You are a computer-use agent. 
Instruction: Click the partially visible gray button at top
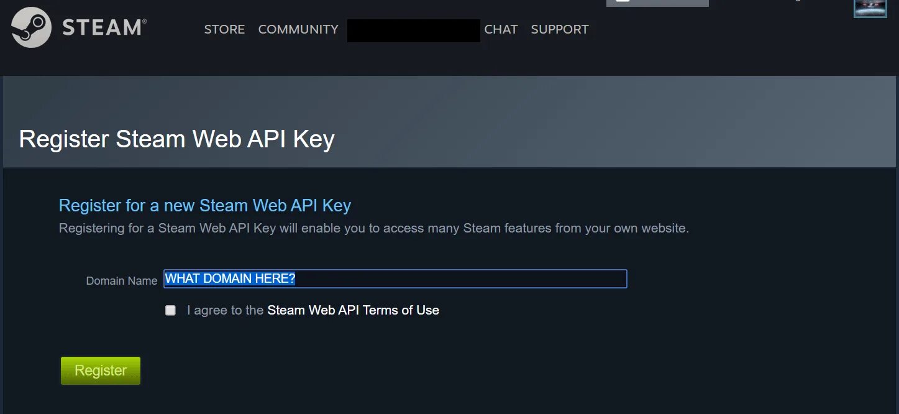tap(657, 3)
